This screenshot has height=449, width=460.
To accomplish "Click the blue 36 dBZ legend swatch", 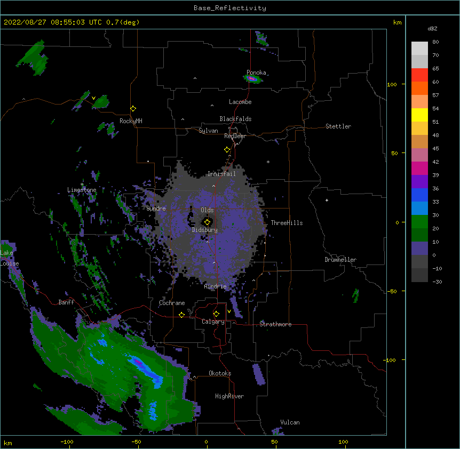I will click(x=419, y=195).
